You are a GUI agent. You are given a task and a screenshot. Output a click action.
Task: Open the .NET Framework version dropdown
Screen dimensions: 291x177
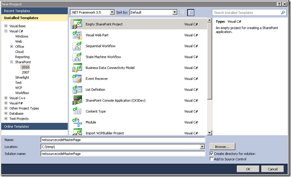(112, 13)
